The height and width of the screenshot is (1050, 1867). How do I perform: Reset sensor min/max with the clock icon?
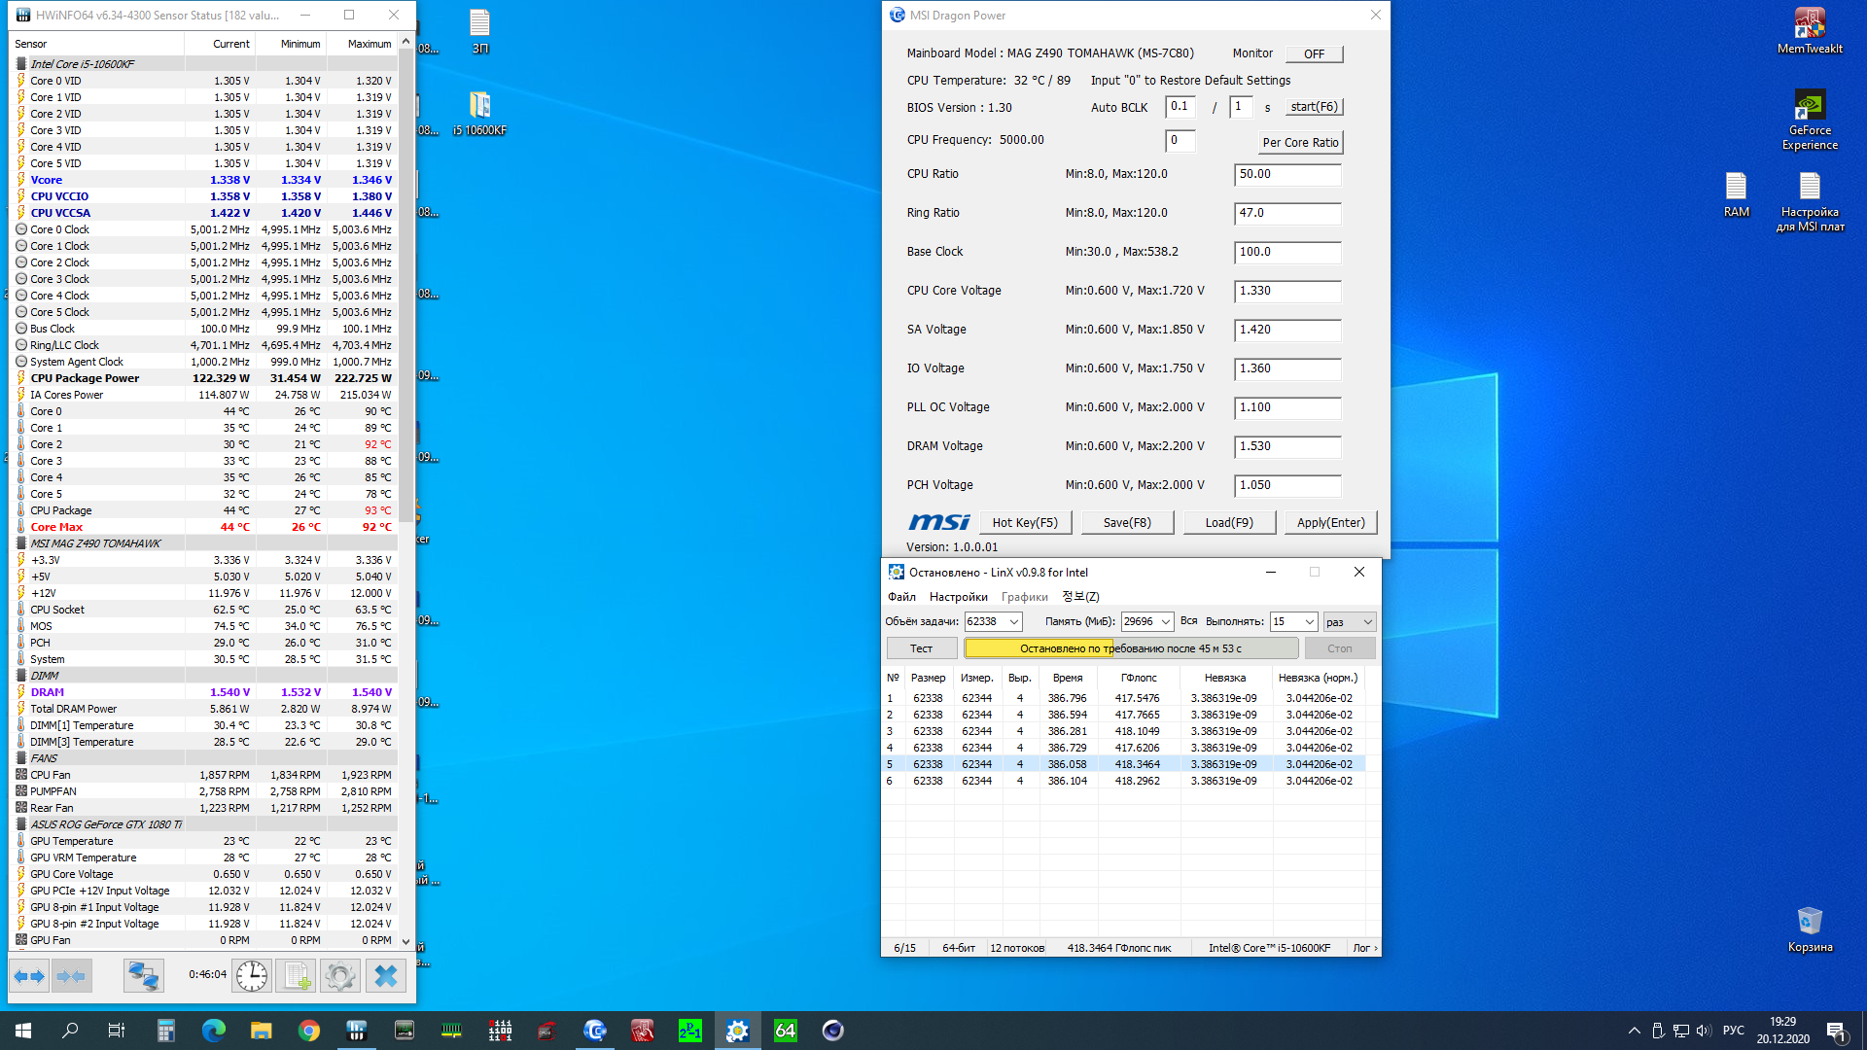(252, 975)
